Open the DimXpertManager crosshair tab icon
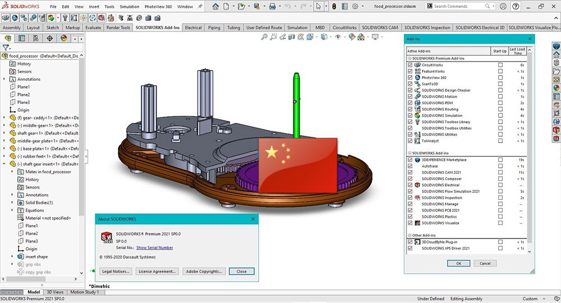 (x=50, y=38)
